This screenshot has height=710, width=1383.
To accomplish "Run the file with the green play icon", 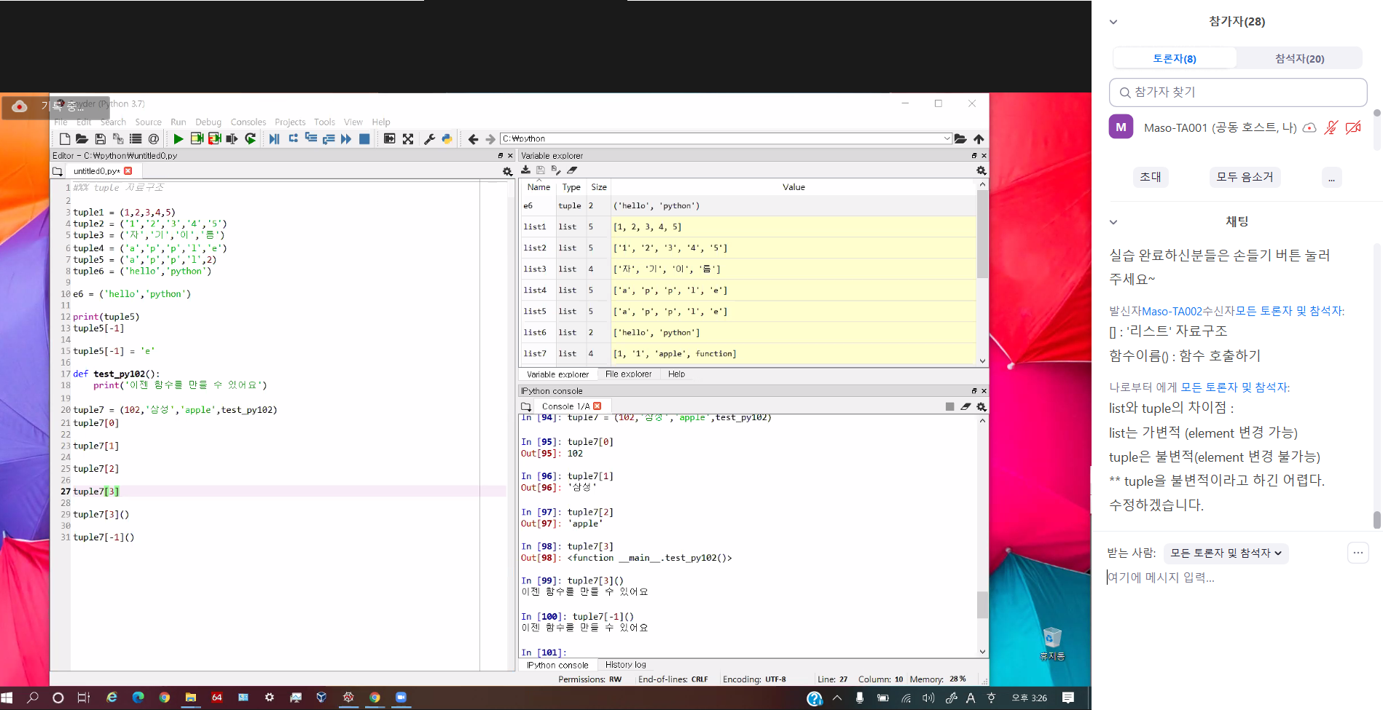I will [179, 139].
